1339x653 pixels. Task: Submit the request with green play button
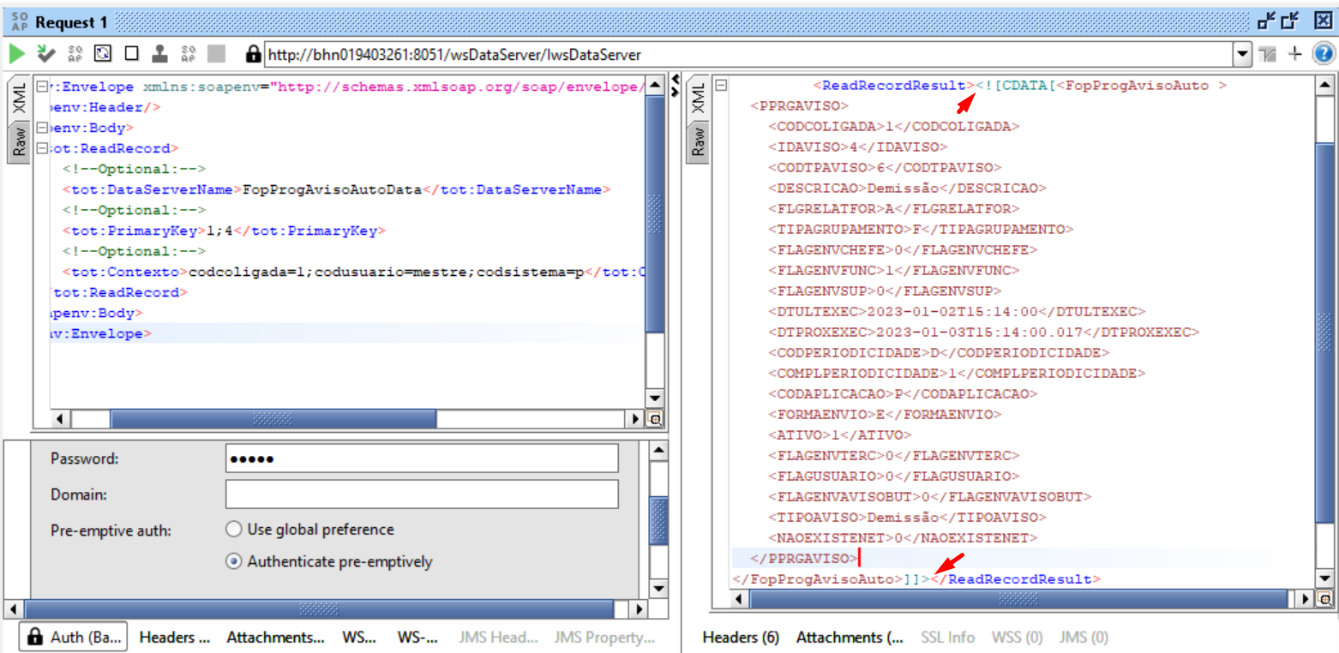click(x=17, y=54)
